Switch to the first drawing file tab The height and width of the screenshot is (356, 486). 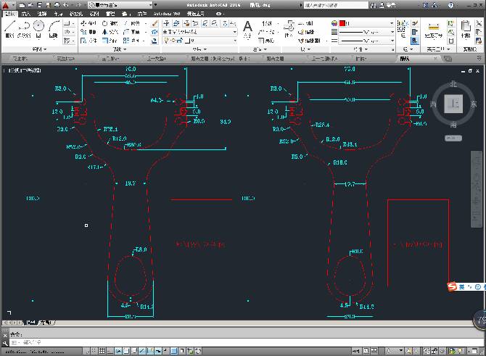20,59
